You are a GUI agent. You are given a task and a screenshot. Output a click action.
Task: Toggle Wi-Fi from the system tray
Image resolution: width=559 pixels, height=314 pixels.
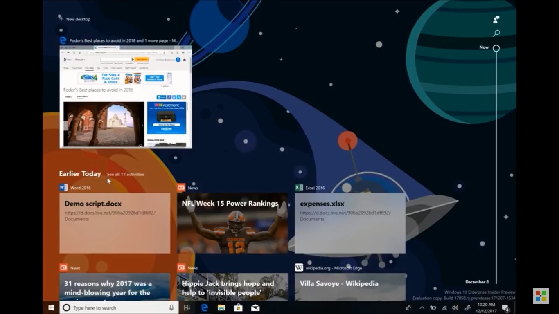(x=444, y=308)
